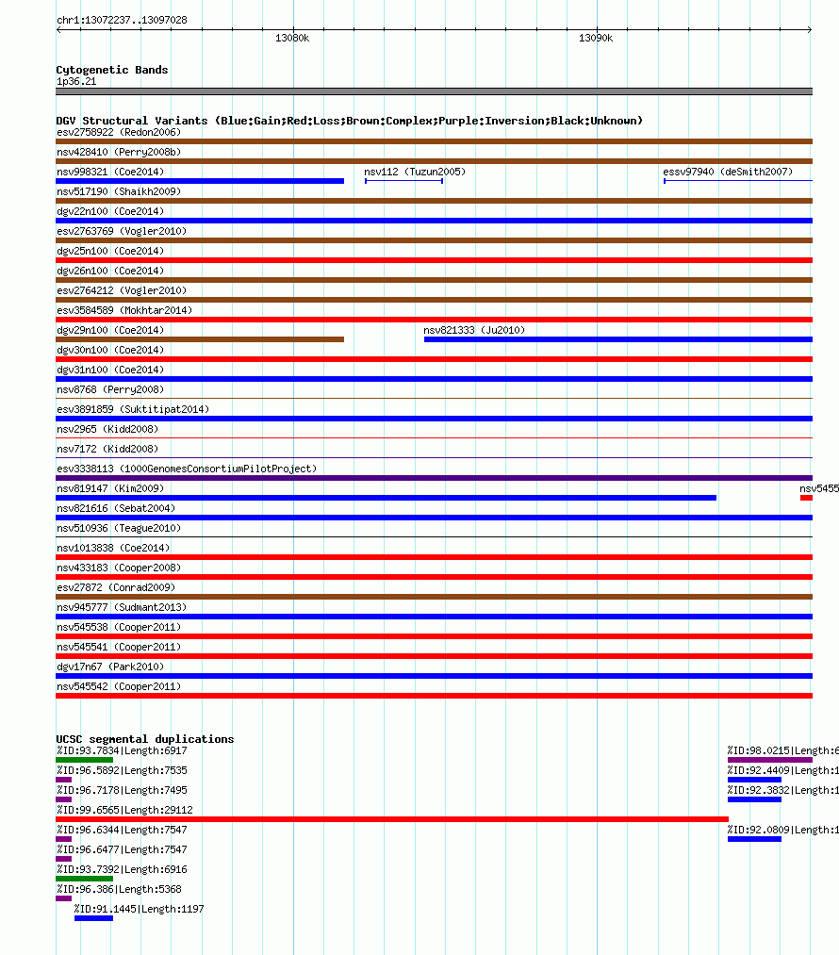Open nsv517190 (Shaikh2009) variant entry
This screenshot has width=839, height=955.
(x=119, y=192)
